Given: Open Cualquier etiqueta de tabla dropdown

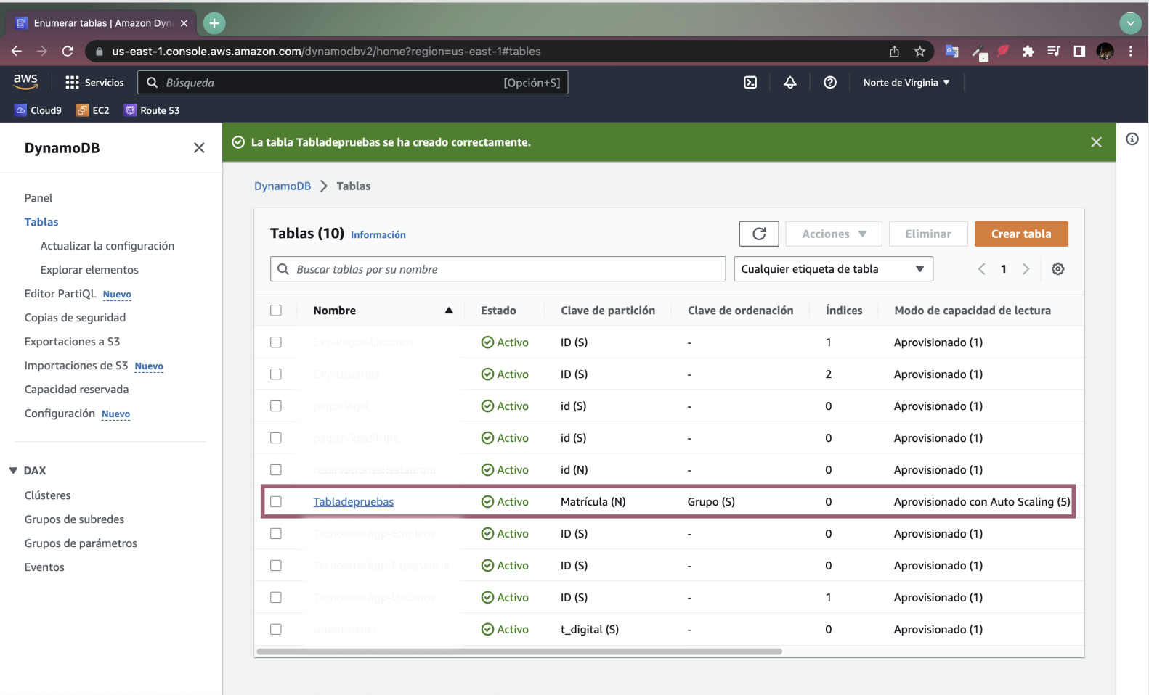Looking at the screenshot, I should coord(833,269).
